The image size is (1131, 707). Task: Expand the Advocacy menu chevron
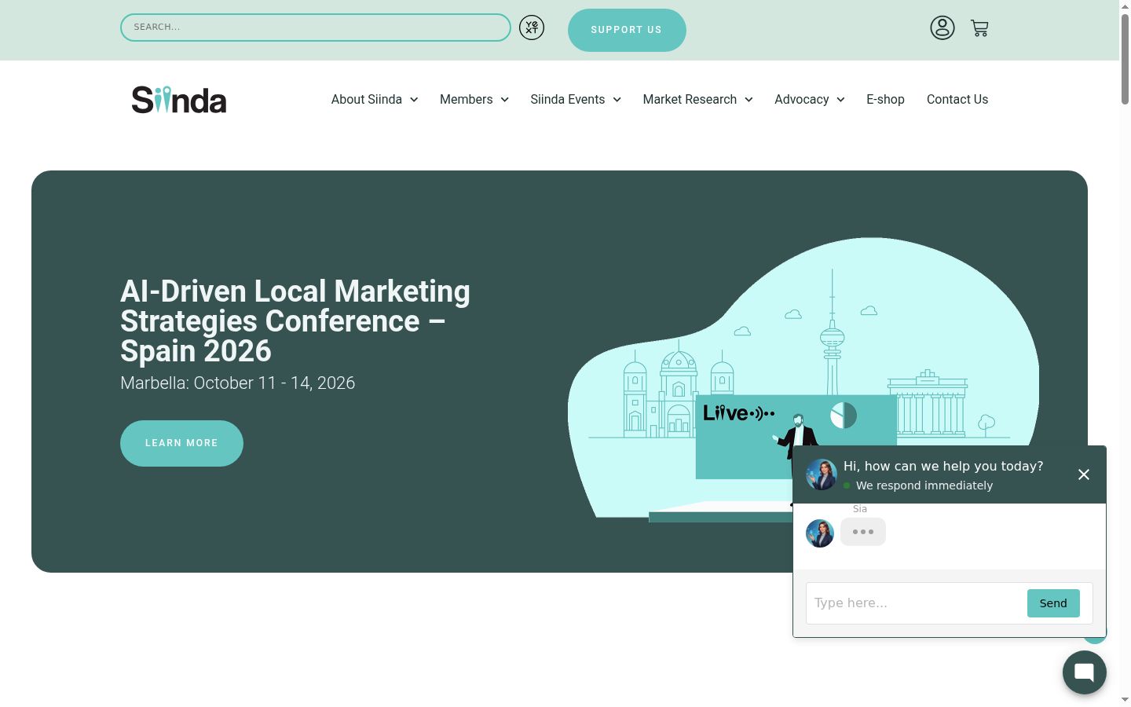pos(840,100)
